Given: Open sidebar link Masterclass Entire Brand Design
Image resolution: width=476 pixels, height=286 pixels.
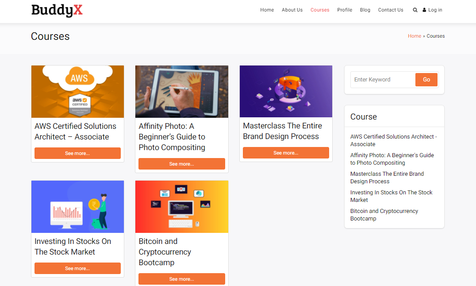Looking at the screenshot, I should coord(387,178).
